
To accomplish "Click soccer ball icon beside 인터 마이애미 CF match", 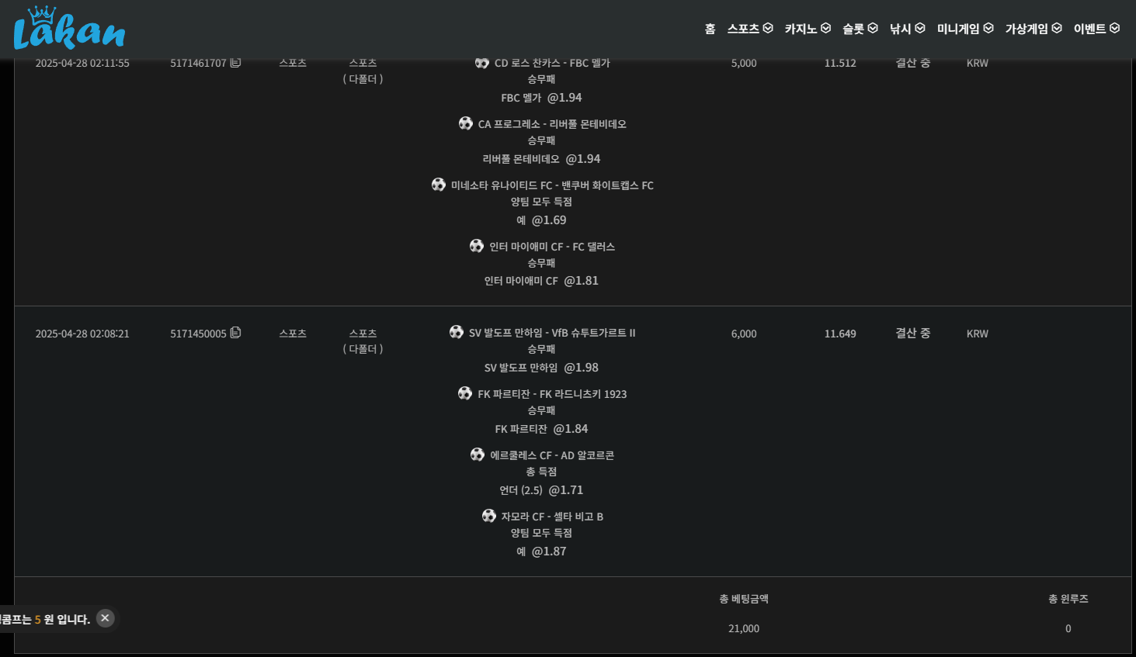I will (477, 246).
